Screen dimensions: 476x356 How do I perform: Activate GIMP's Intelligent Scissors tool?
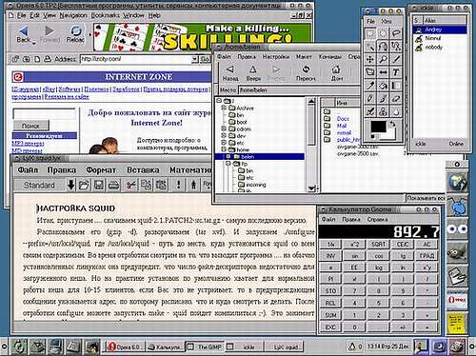pos(396,47)
